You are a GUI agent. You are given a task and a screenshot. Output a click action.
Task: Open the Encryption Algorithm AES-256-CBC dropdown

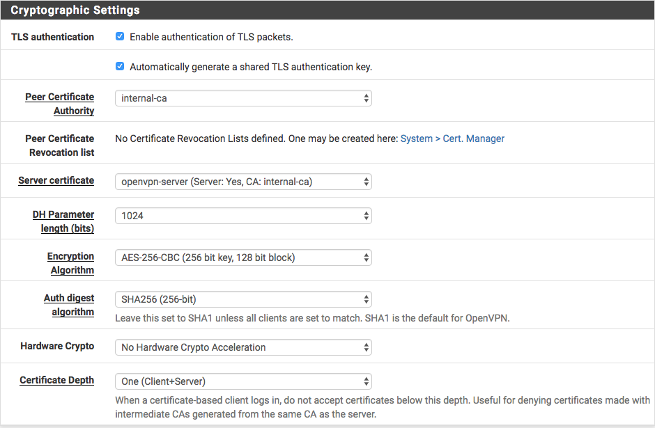tap(242, 257)
